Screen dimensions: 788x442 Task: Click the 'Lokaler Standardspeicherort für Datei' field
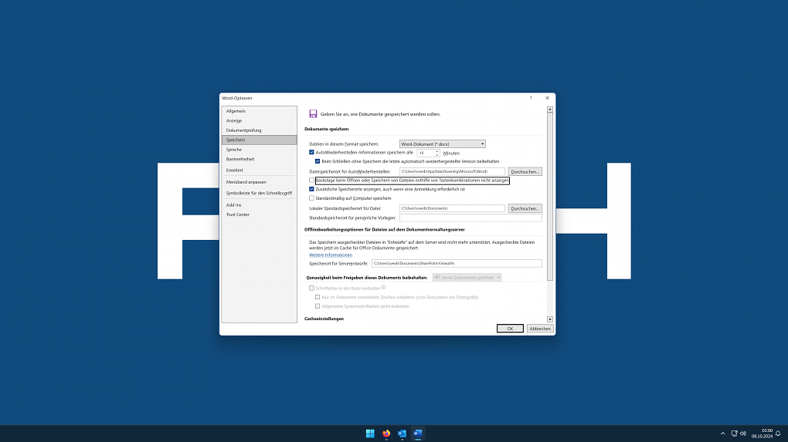452,208
